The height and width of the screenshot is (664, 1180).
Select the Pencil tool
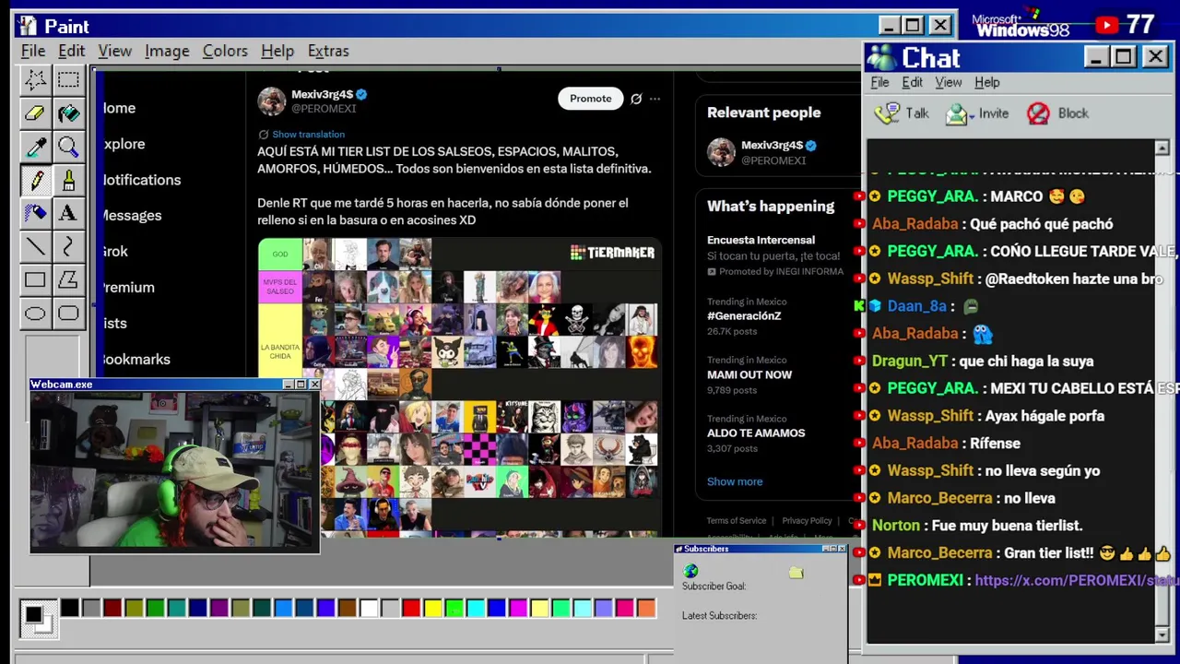35,180
